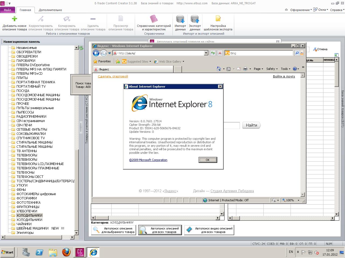
Task: Click Автопоиск описания для выбранного товара button
Action: pos(114,230)
